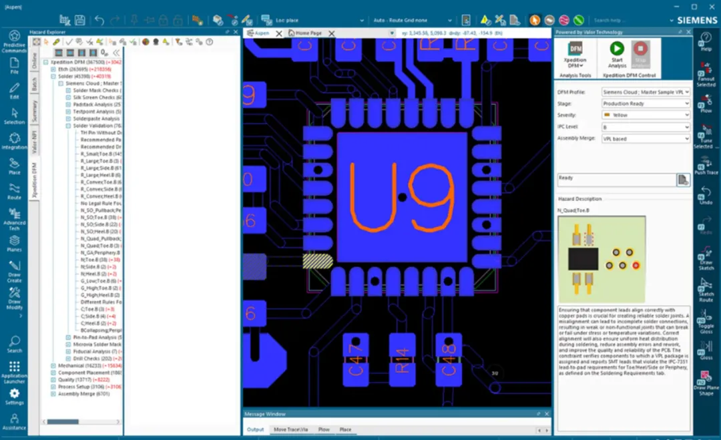Expand the Etch hazard category
This screenshot has height=440, width=721.
point(53,69)
